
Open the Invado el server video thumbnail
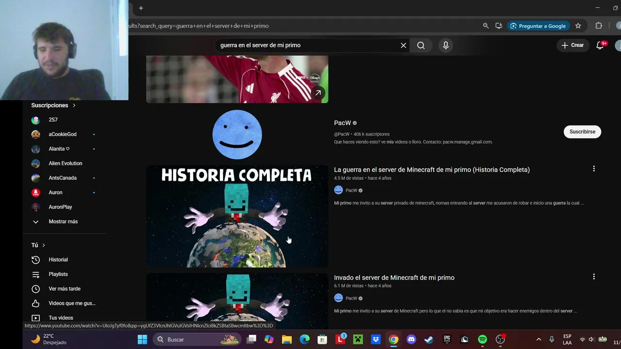click(x=237, y=301)
